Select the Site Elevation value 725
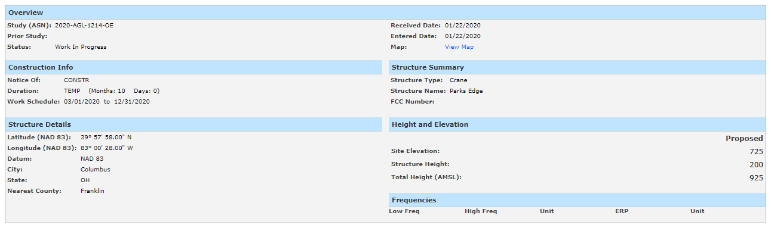771x225 pixels. [x=756, y=152]
